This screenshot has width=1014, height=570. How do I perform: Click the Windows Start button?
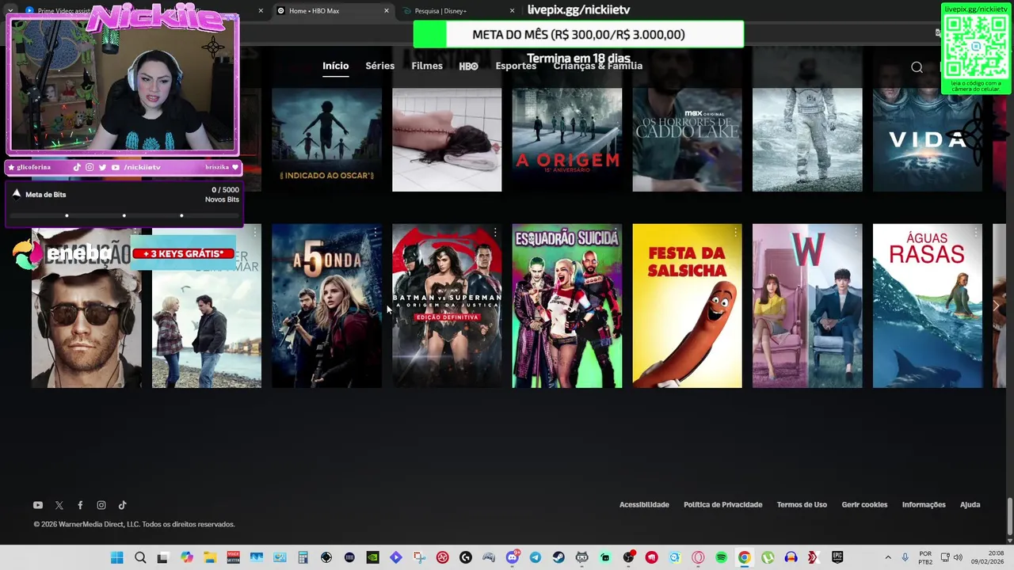tap(117, 557)
